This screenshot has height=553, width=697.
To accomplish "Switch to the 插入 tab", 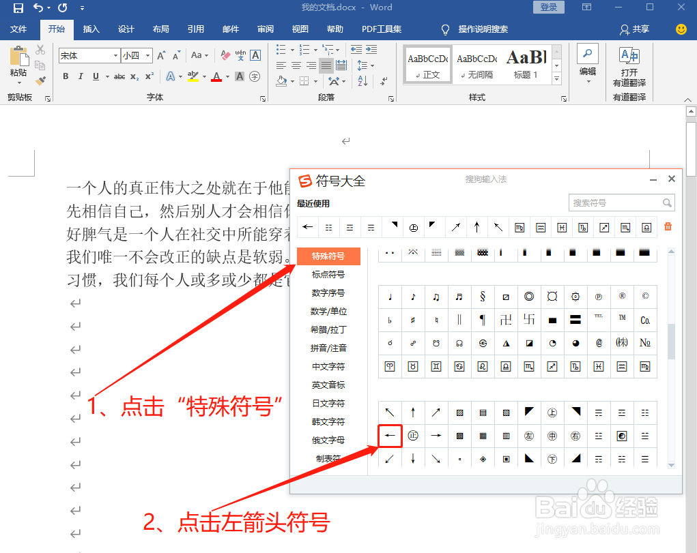I will tap(91, 29).
